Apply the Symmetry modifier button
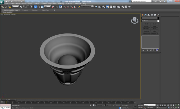Image resolution: width=180 pixels, height=109 pixels. (x=146, y=31)
